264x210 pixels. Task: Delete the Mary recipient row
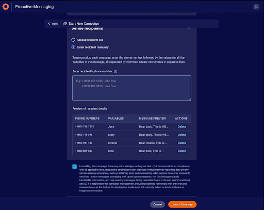tap(181, 135)
